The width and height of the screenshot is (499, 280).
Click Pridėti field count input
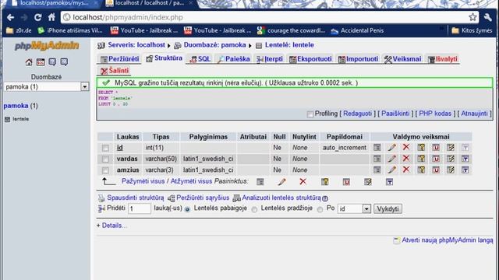pos(140,208)
